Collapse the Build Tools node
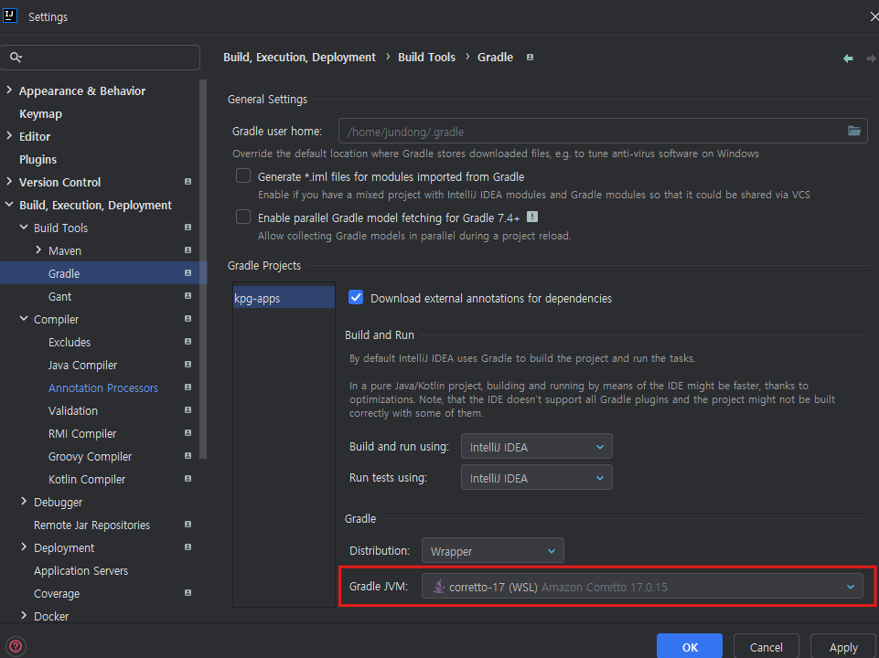879x658 pixels. [24, 227]
